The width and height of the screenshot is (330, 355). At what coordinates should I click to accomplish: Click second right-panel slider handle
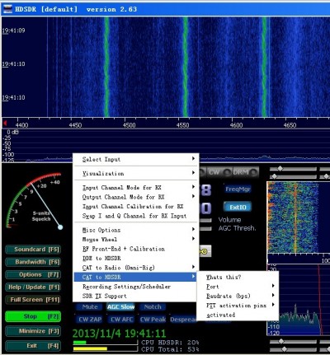tap(274, 176)
